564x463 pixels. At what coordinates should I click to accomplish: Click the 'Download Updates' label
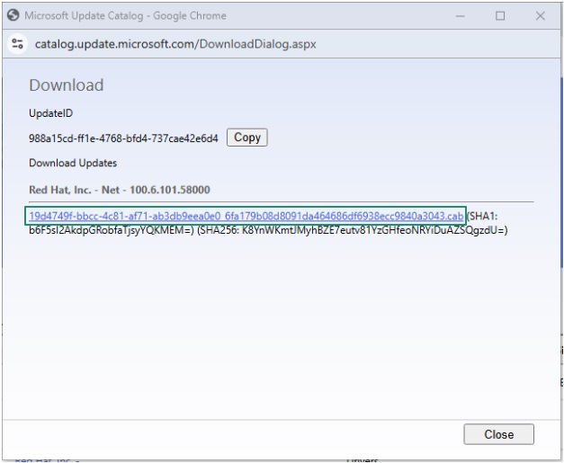click(x=73, y=164)
